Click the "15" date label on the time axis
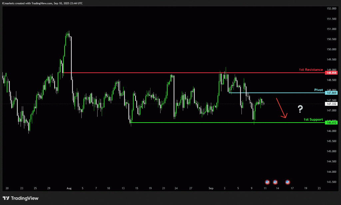 [137, 188]
